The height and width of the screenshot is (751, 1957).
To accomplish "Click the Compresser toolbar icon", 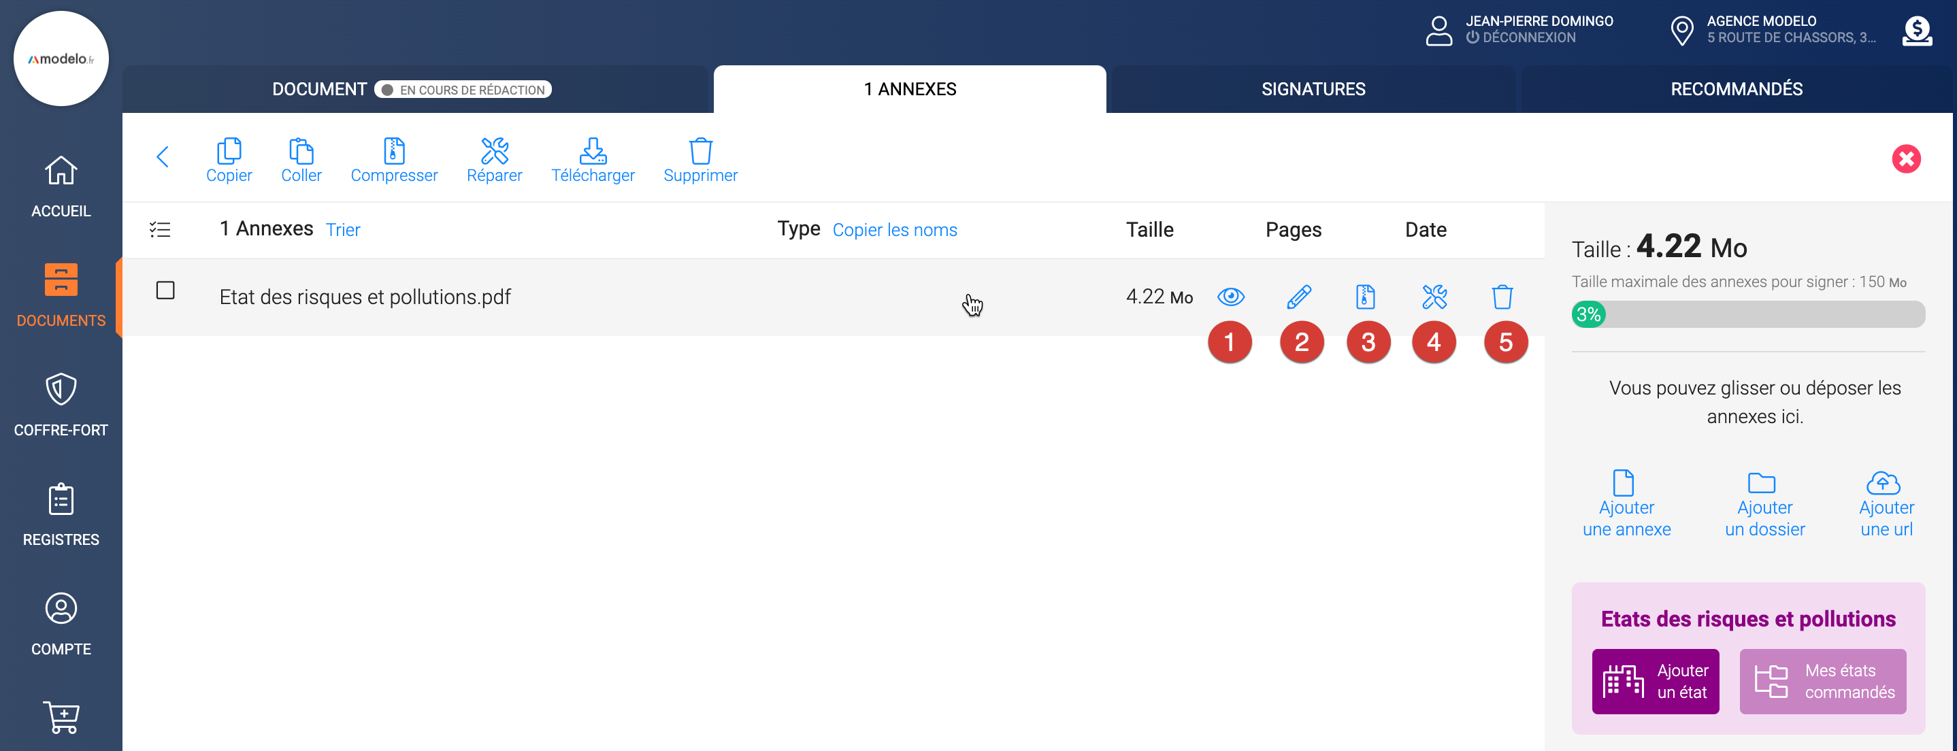I will [x=393, y=152].
